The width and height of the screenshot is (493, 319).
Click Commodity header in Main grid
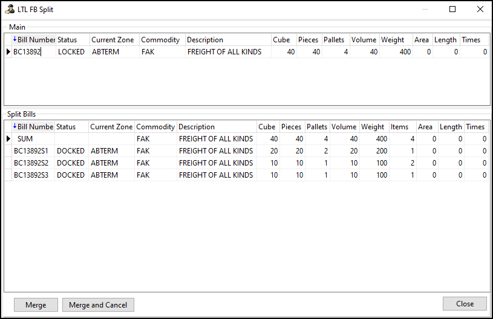[x=162, y=40]
